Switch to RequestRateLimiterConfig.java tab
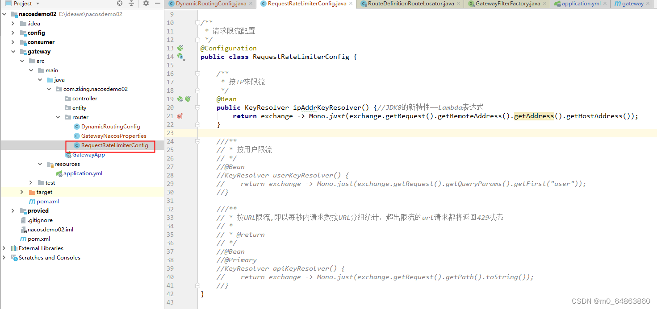657x309 pixels. (307, 4)
